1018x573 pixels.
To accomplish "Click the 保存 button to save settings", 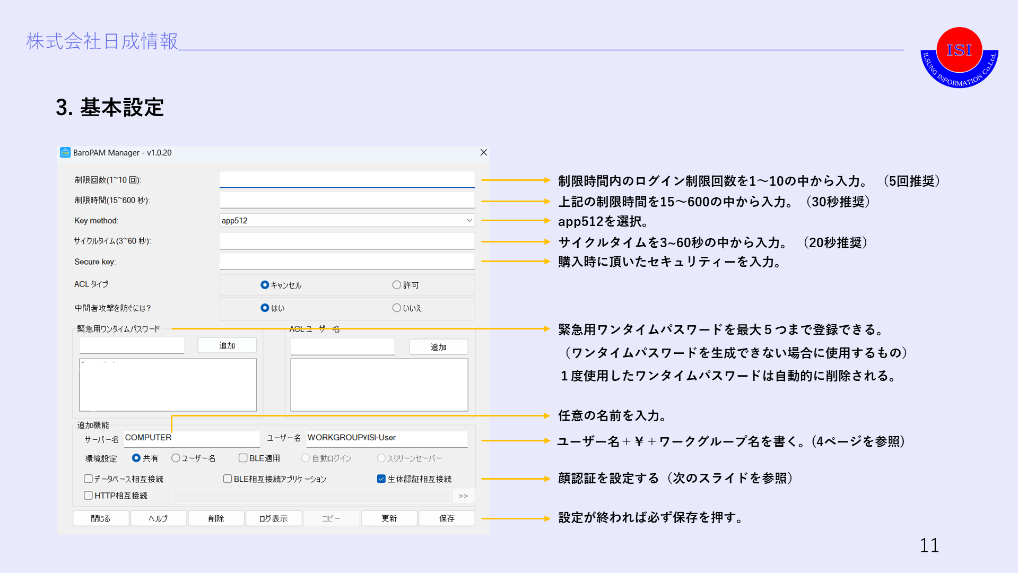I will click(447, 518).
